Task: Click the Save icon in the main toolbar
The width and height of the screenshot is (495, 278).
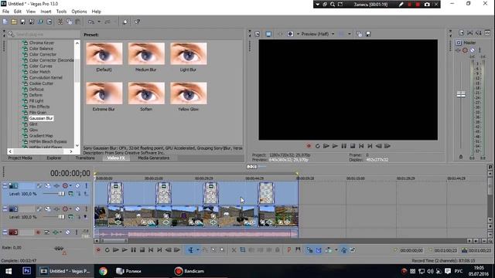Action: click(22, 22)
